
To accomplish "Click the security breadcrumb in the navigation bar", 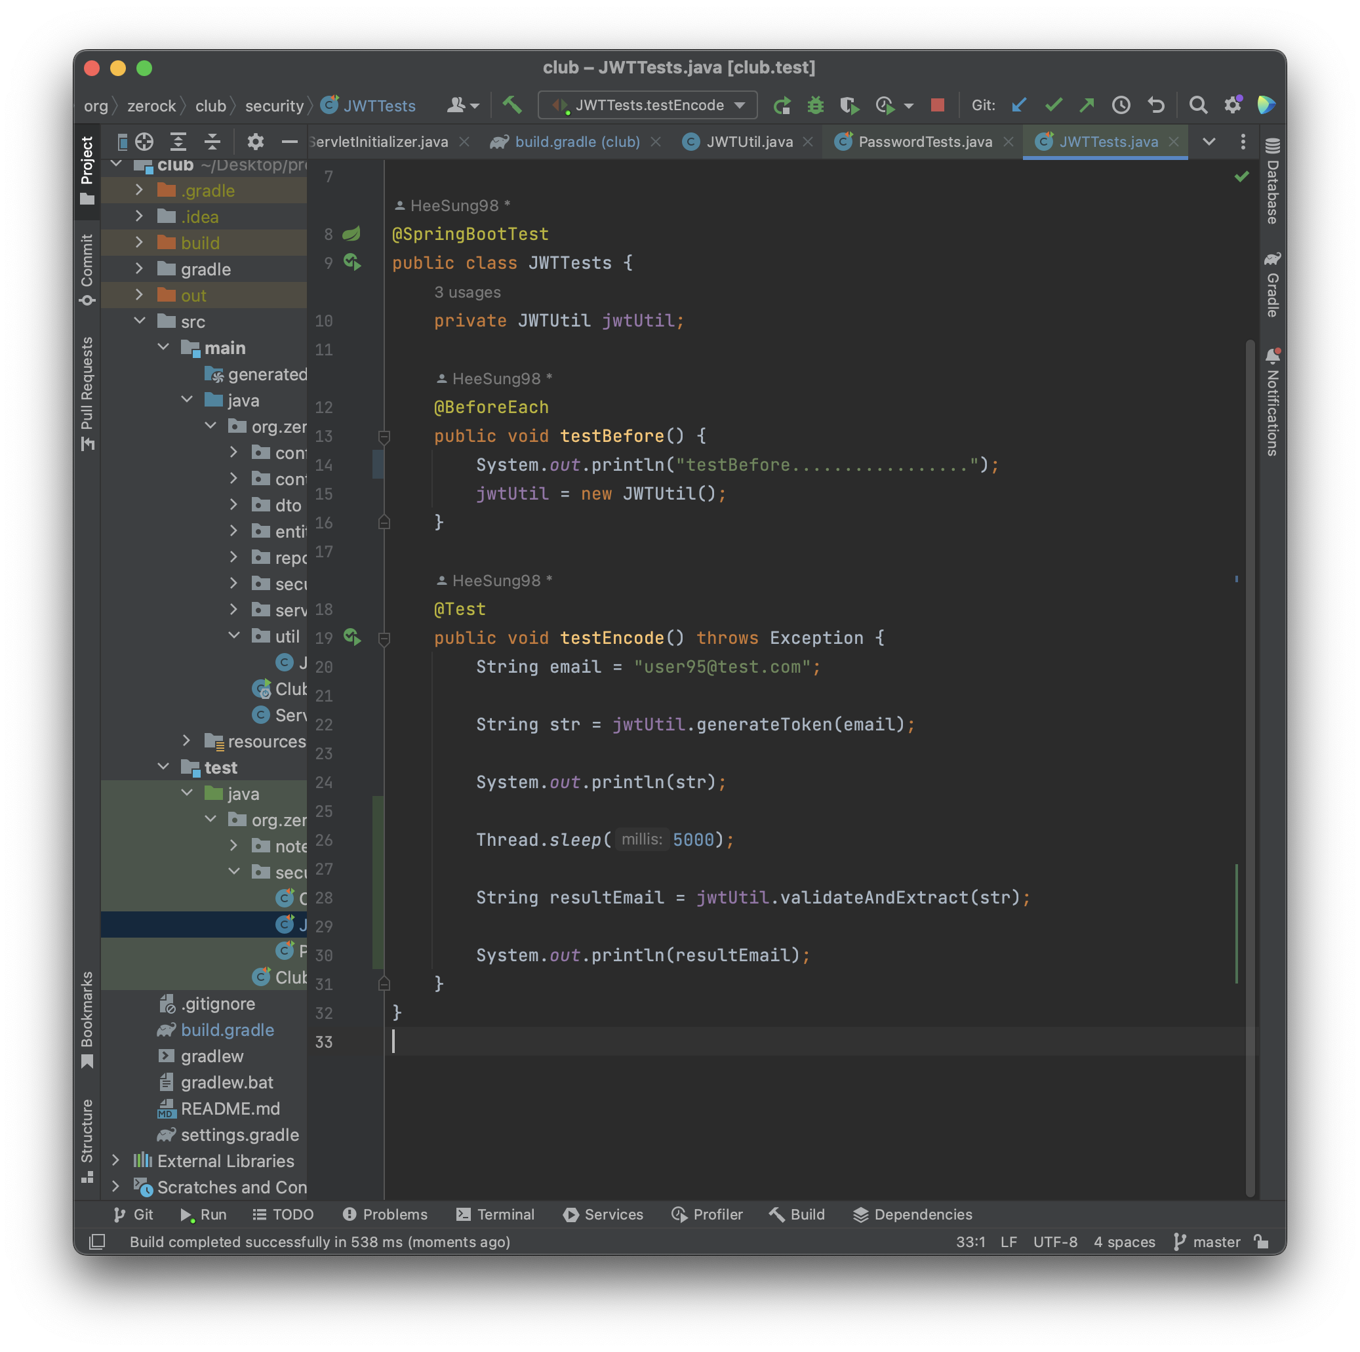I will (274, 106).
